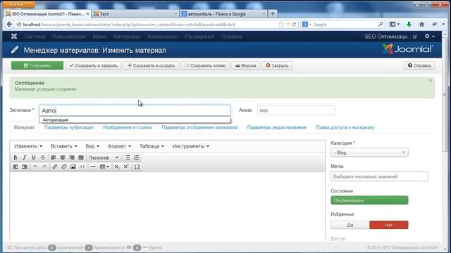Switch to Права доступа к материалу tab
The height and width of the screenshot is (253, 451).
pyautogui.click(x=345, y=127)
